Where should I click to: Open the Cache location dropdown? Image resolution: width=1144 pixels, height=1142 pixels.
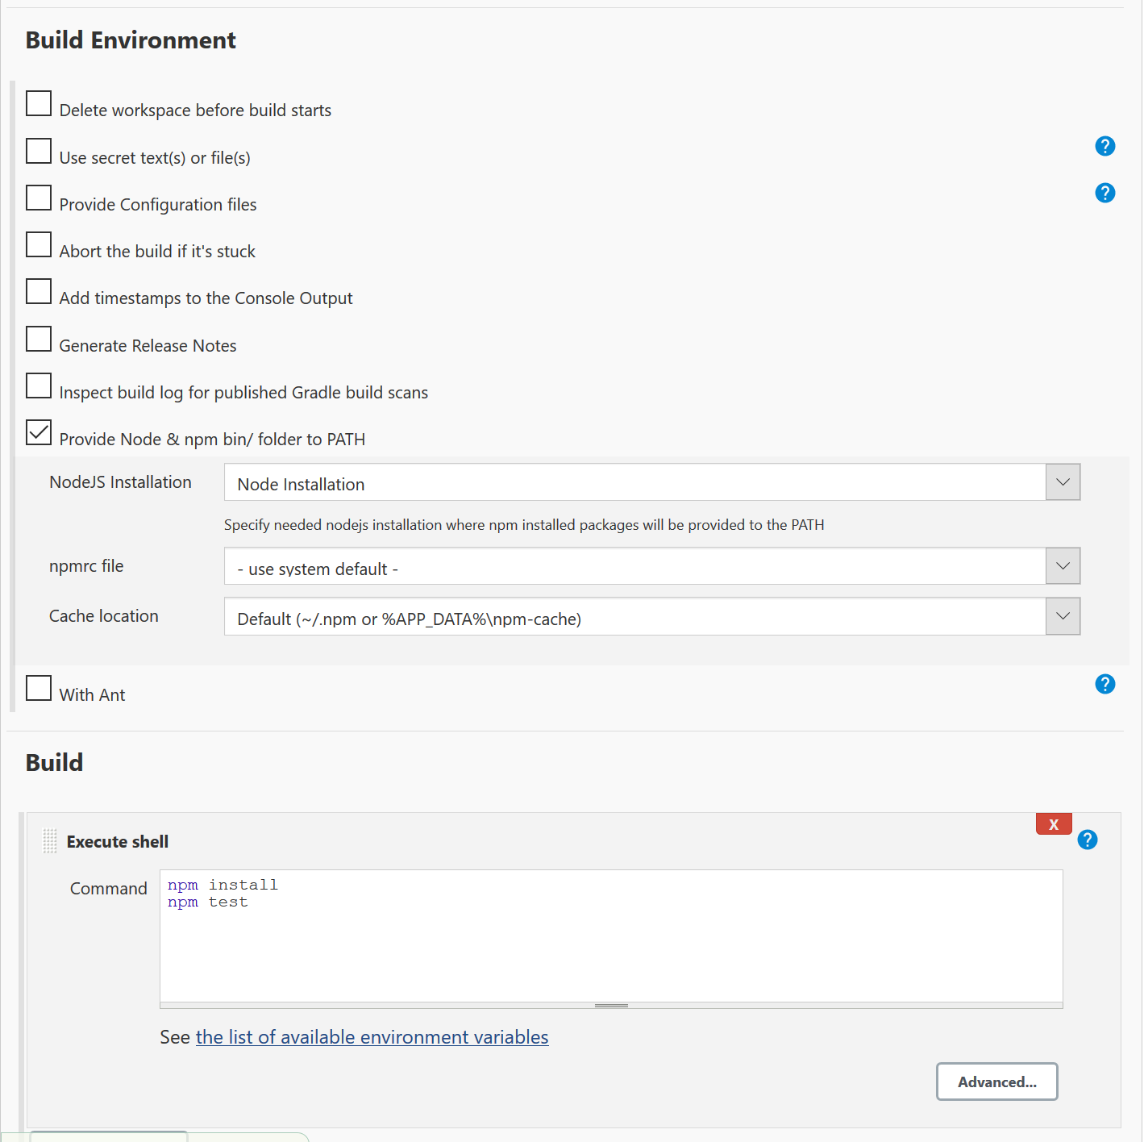coord(651,616)
